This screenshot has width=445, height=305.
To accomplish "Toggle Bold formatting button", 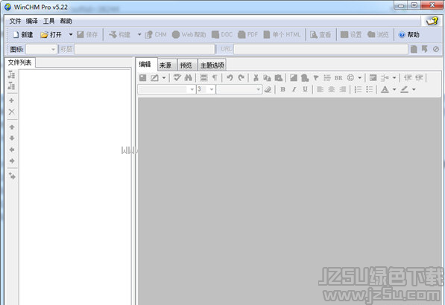I will [283, 89].
